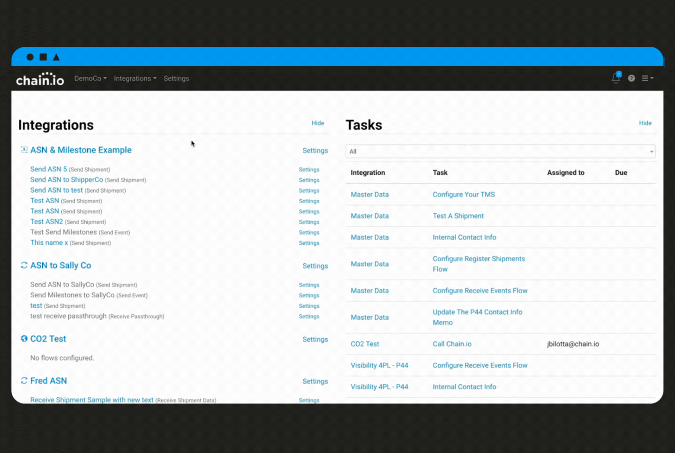This screenshot has height=453, width=675.
Task: Click Send ASN to SallyCo flow text
Action: [62, 285]
